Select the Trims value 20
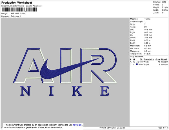This screenshot has width=169, height=130. pyautogui.click(x=145, y=27)
